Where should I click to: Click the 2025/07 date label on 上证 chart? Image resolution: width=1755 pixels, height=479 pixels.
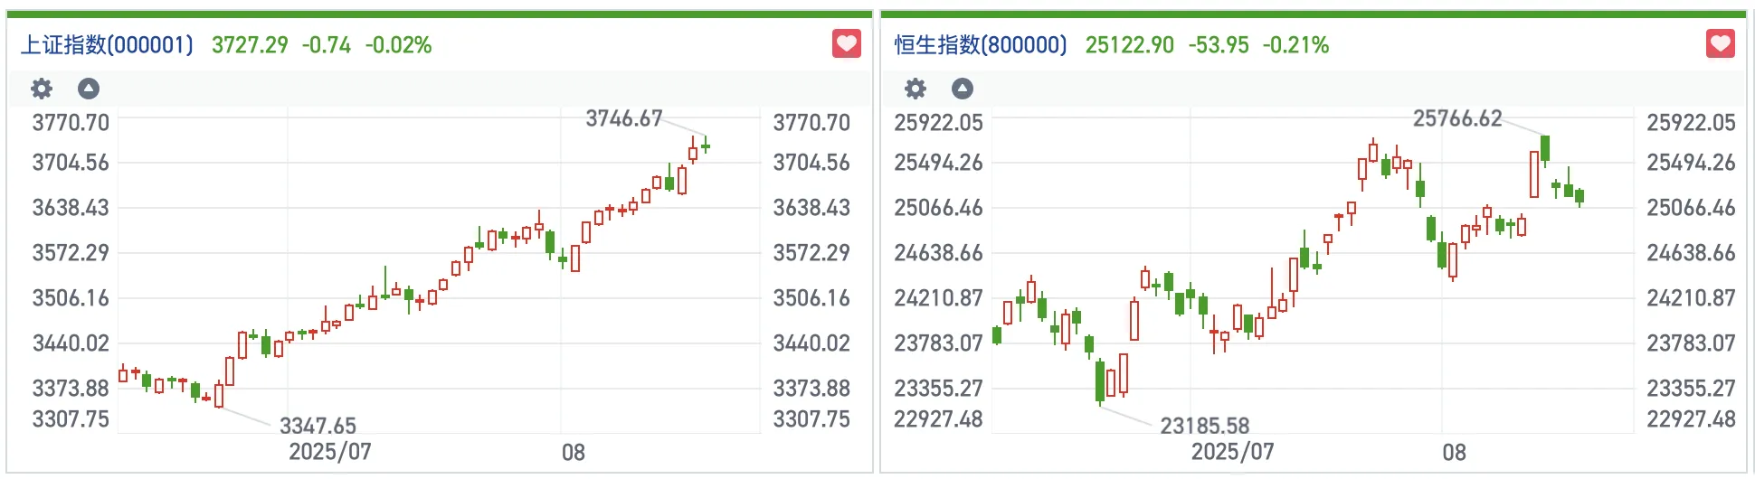point(330,451)
